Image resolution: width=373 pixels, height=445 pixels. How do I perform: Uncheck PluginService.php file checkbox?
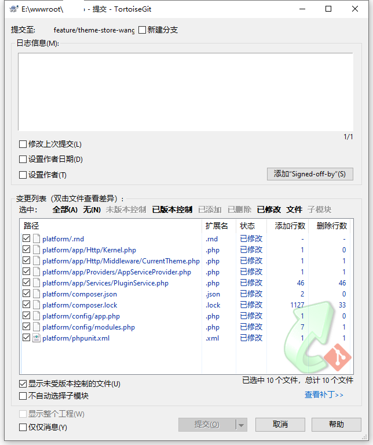(x=26, y=283)
